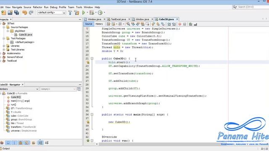Click the Find Next Occurrence editor icon
This screenshot has height=151, width=269.
point(137,24)
